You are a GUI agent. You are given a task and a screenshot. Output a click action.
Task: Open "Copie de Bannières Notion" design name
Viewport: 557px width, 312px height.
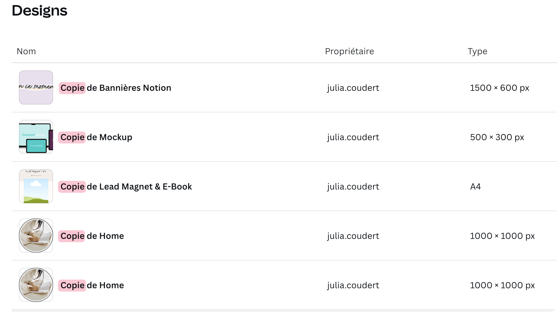tap(116, 88)
